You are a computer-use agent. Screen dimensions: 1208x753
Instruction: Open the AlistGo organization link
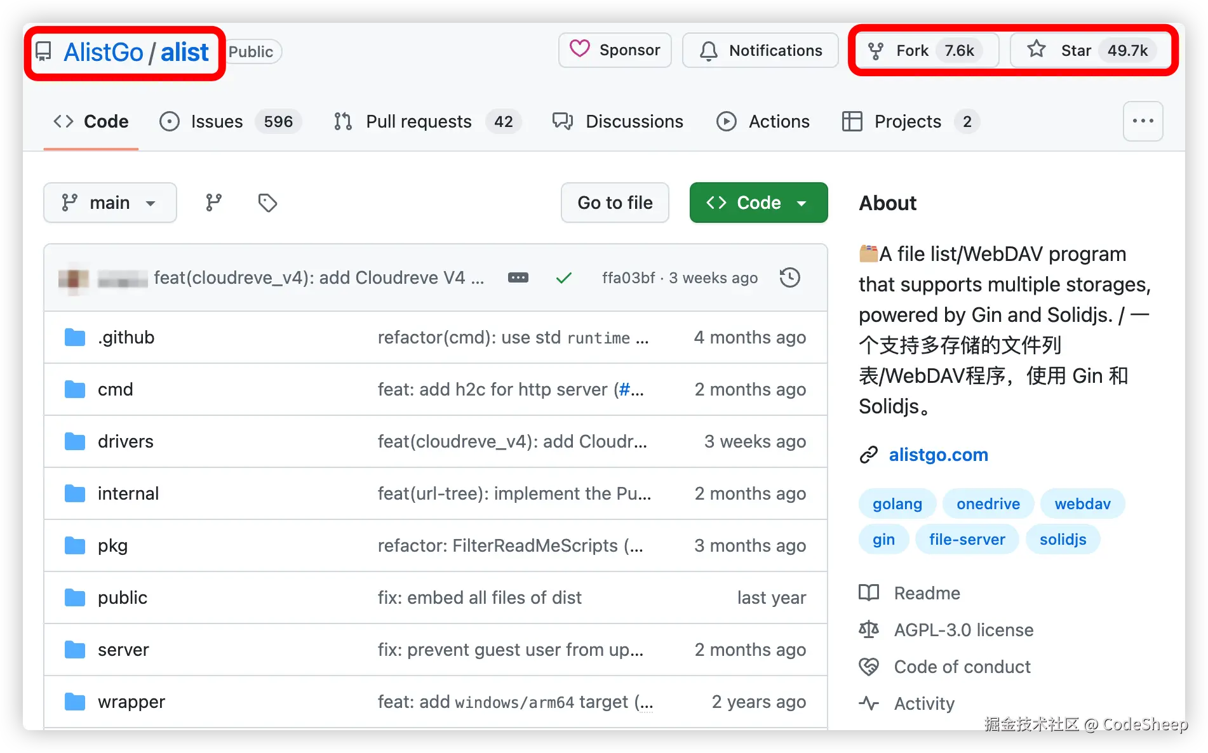pyautogui.click(x=104, y=52)
